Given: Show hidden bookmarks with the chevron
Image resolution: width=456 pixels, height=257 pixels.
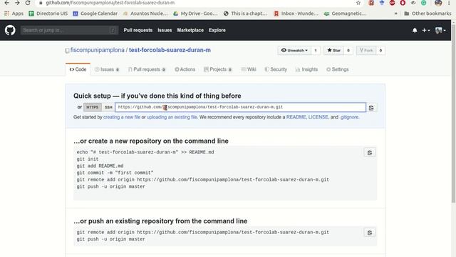Looking at the screenshot, I should [395, 14].
